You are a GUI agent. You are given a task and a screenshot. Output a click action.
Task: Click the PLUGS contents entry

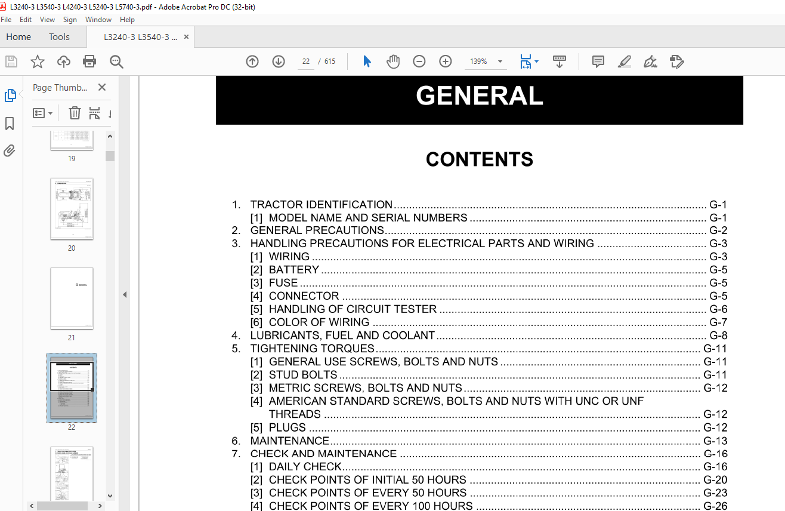(x=288, y=427)
